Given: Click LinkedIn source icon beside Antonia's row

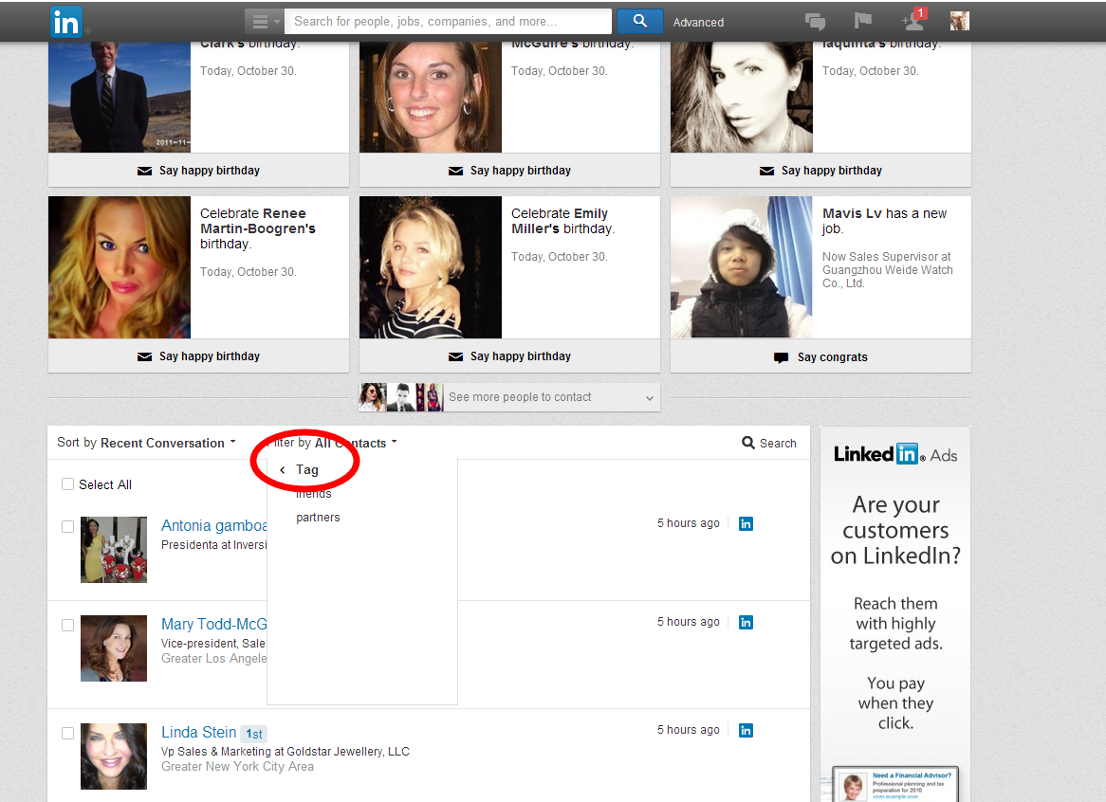Looking at the screenshot, I should 746,523.
